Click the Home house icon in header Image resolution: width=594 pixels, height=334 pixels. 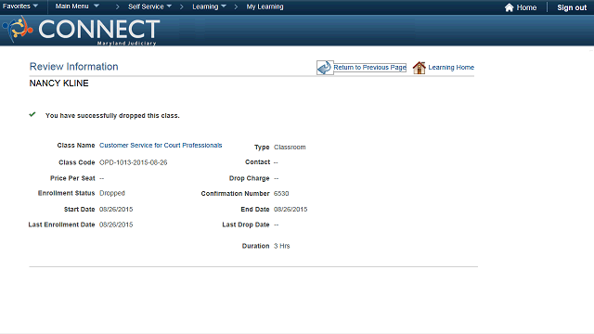[510, 7]
